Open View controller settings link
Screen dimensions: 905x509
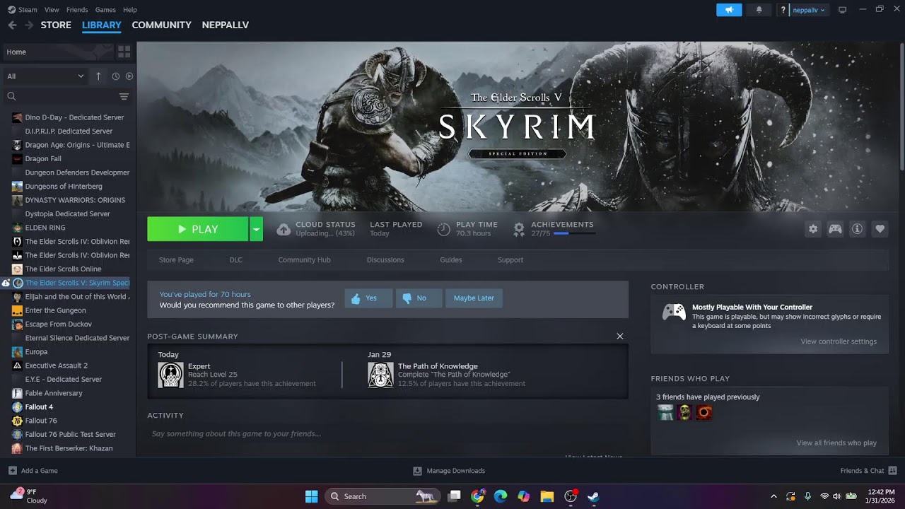[839, 341]
